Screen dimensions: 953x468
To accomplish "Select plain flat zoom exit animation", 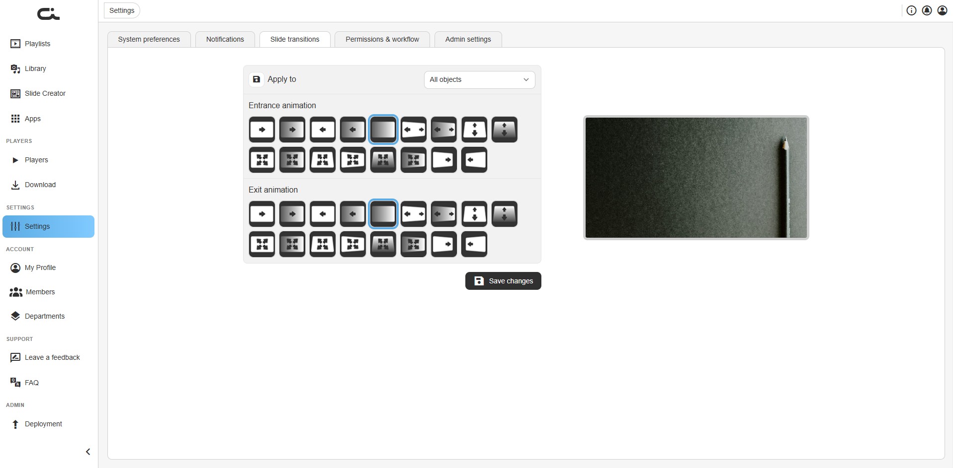I will tap(262, 244).
